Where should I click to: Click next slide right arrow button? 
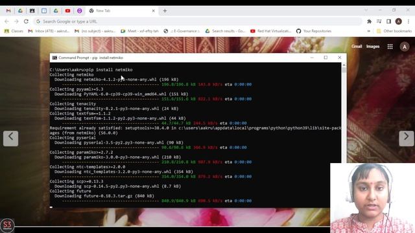(407, 138)
